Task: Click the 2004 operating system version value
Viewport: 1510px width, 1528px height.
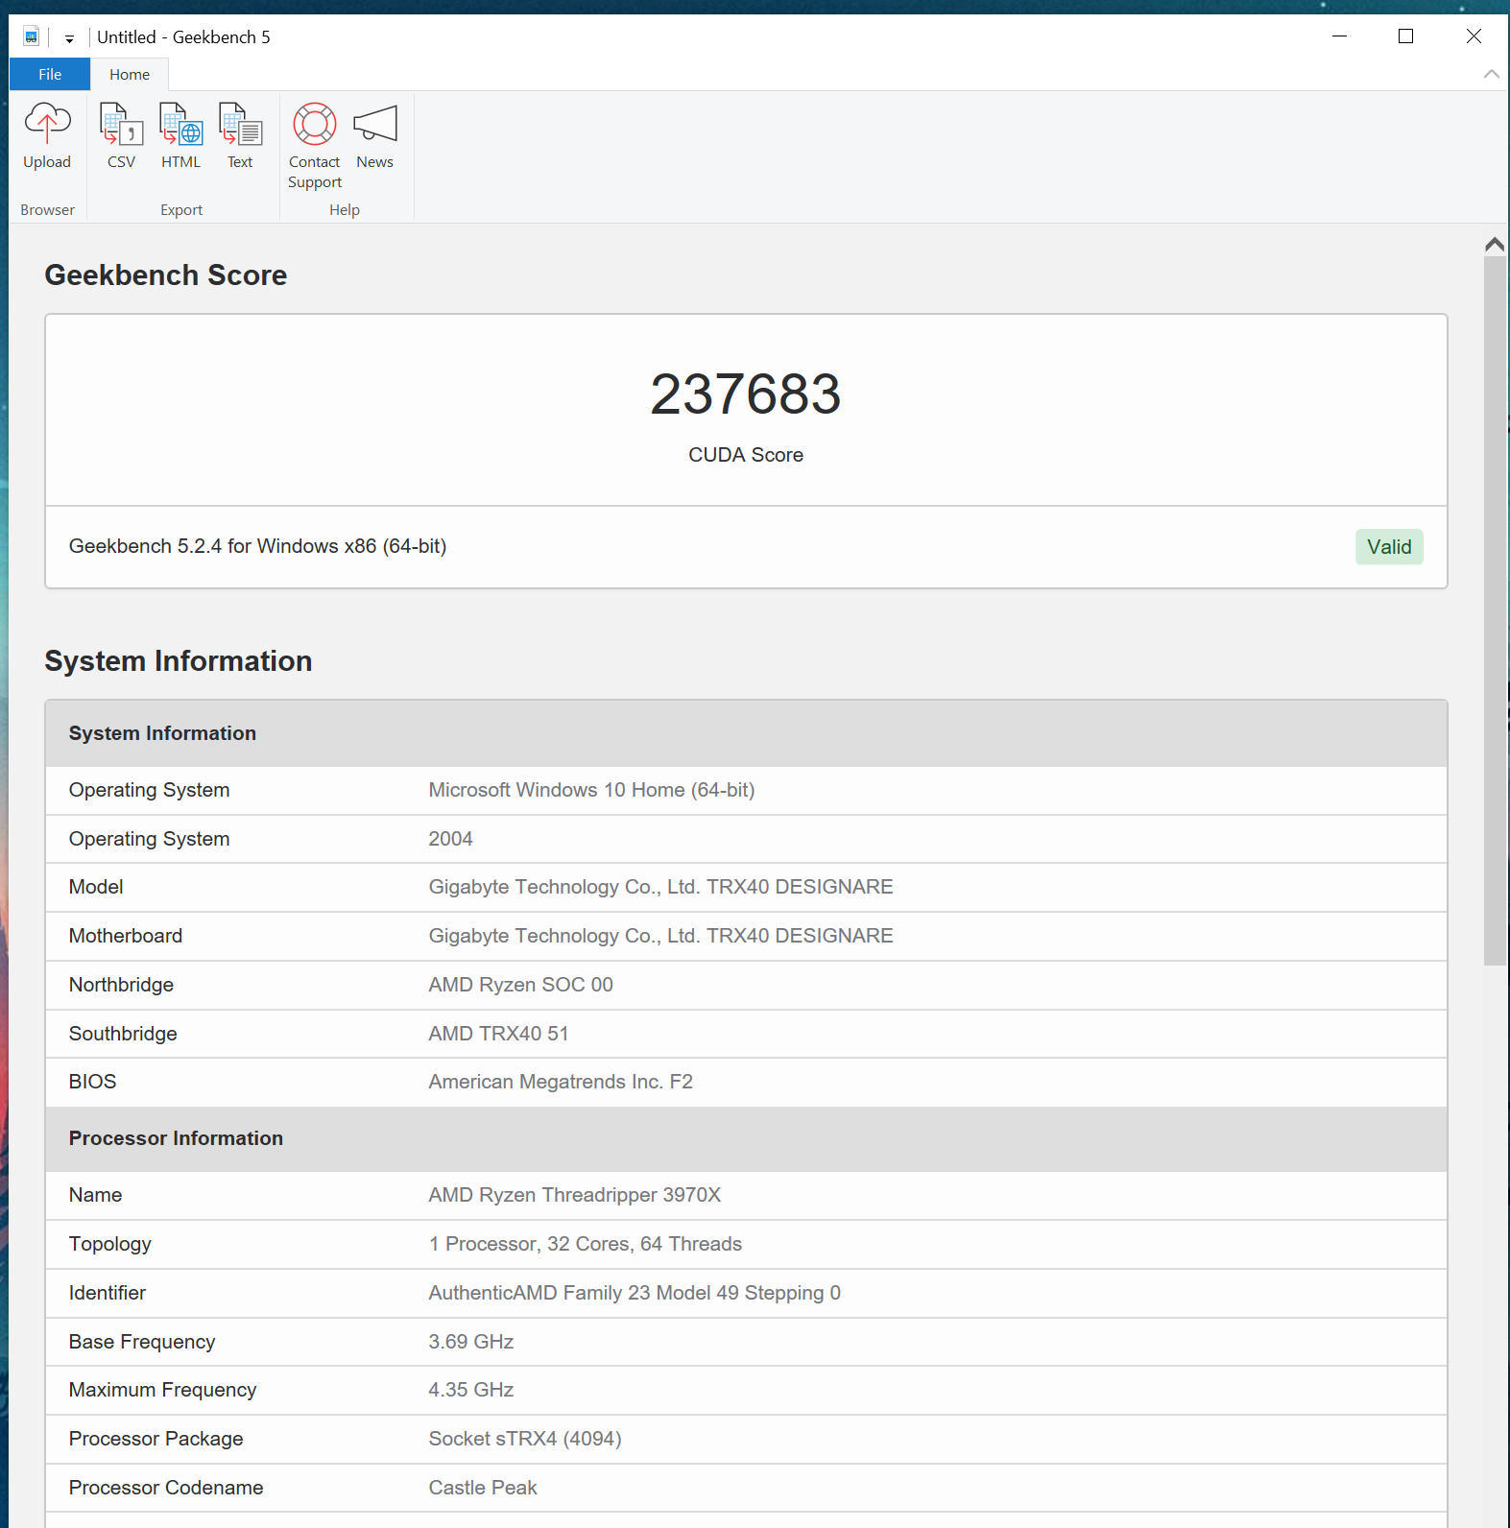Action: tap(450, 839)
